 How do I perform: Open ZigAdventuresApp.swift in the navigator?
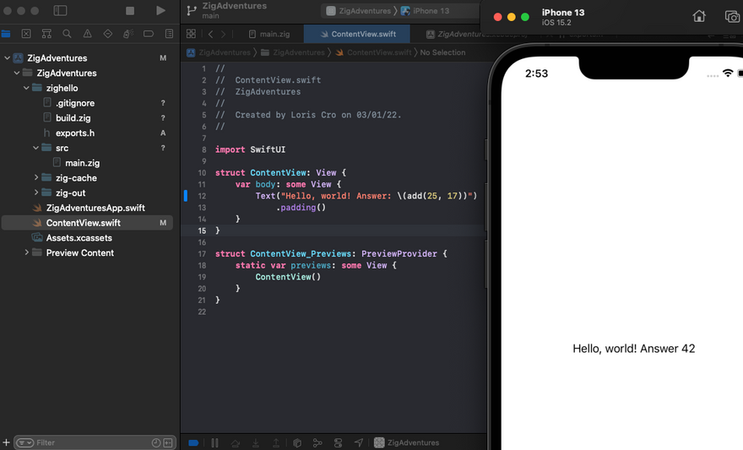pos(95,208)
